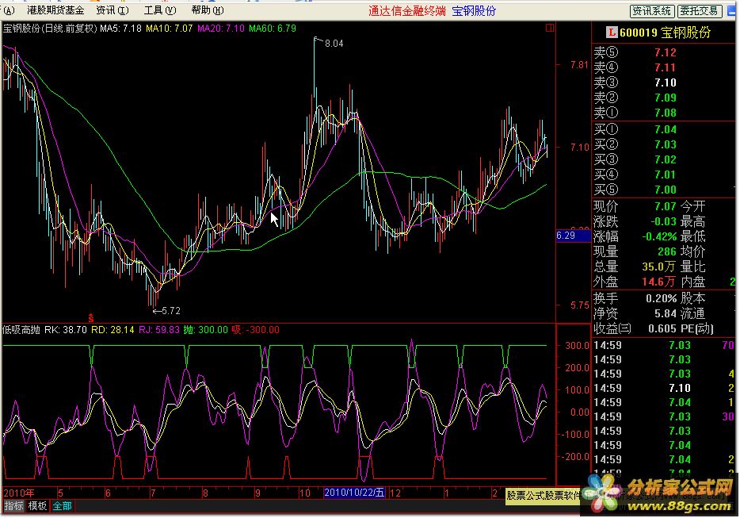
Task: Open the 港股期货基金 menu
Action: pyautogui.click(x=55, y=10)
